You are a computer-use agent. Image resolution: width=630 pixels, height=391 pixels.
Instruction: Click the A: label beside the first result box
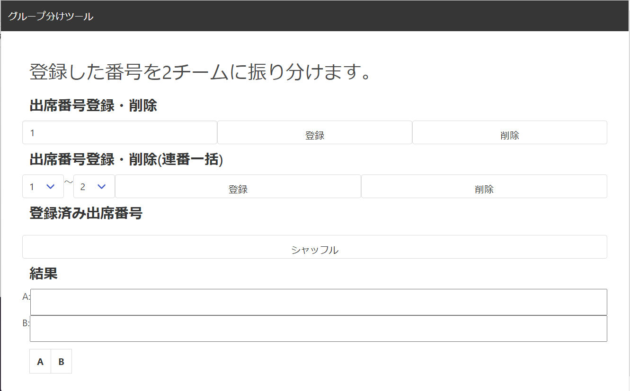pyautogui.click(x=26, y=297)
